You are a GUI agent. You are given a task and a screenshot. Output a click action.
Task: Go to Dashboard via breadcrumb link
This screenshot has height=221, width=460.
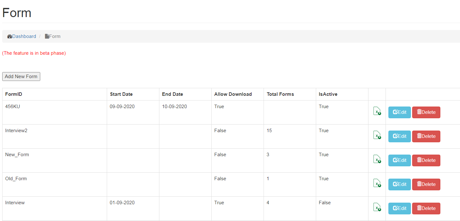(x=24, y=36)
